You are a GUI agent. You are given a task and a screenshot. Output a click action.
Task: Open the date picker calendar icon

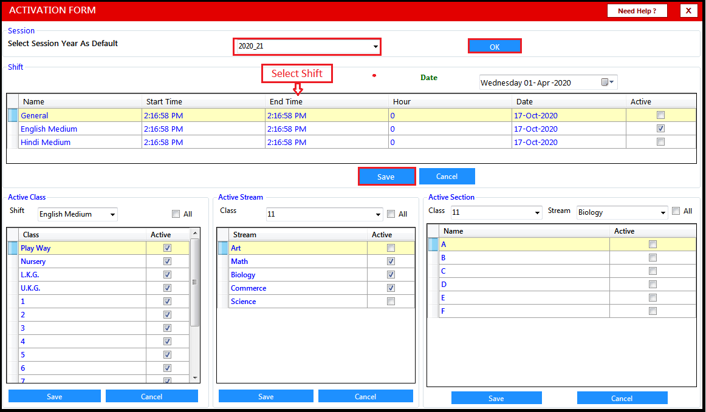tap(608, 82)
